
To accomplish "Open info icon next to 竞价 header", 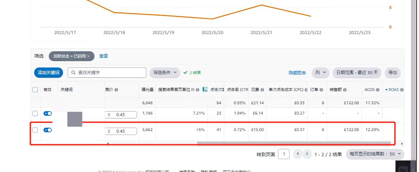I will point(116,90).
